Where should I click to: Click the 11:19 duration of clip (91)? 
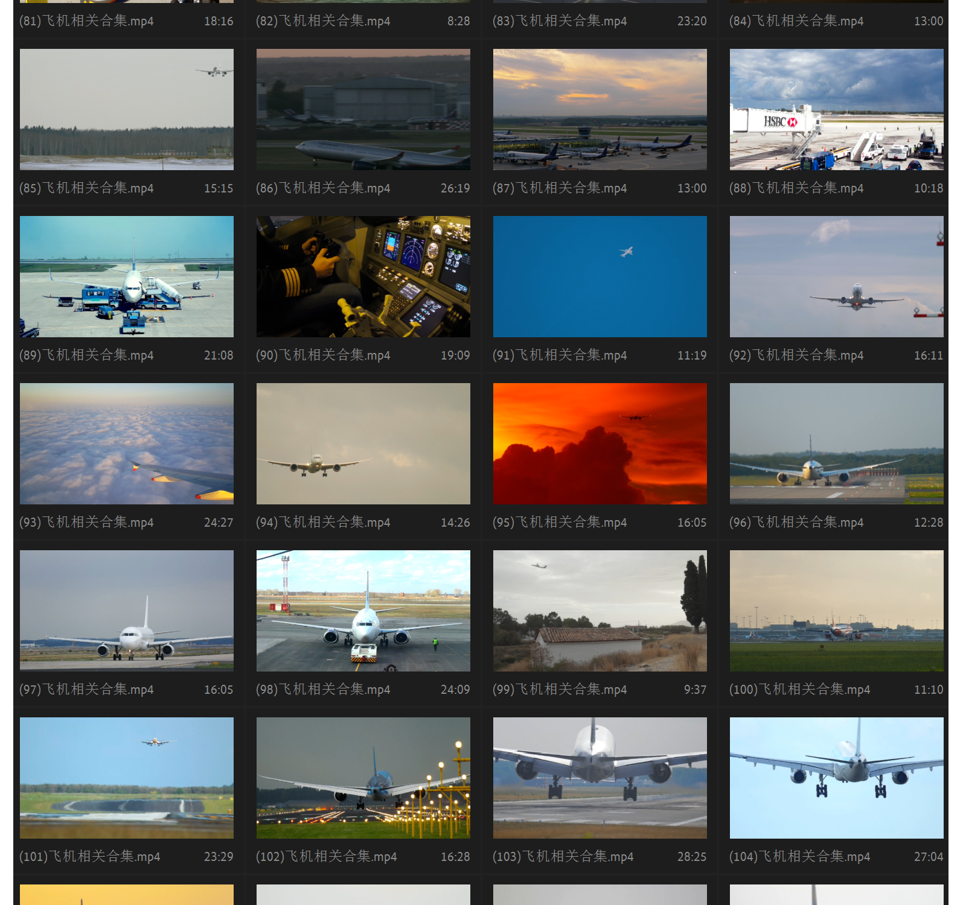point(692,355)
